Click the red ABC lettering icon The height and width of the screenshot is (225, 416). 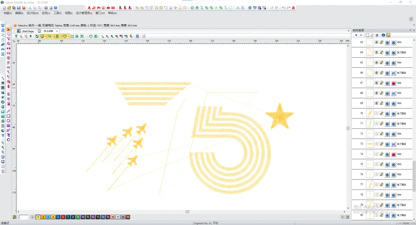[108, 8]
